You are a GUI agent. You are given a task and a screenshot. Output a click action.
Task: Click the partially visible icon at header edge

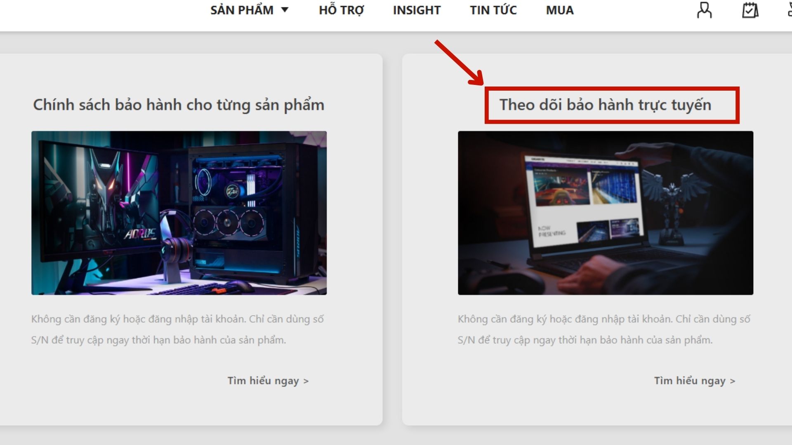(x=789, y=10)
